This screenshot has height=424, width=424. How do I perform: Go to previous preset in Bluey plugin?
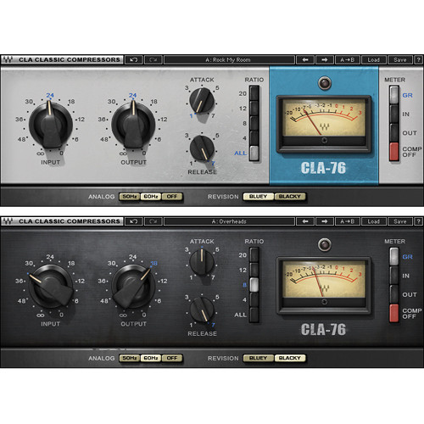(305, 60)
